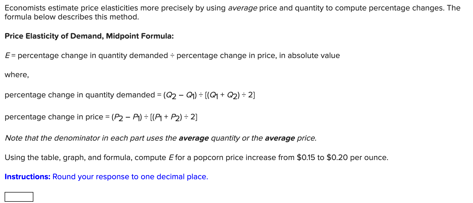Click the bold 'average' before the word 'price' in the note

[280, 138]
